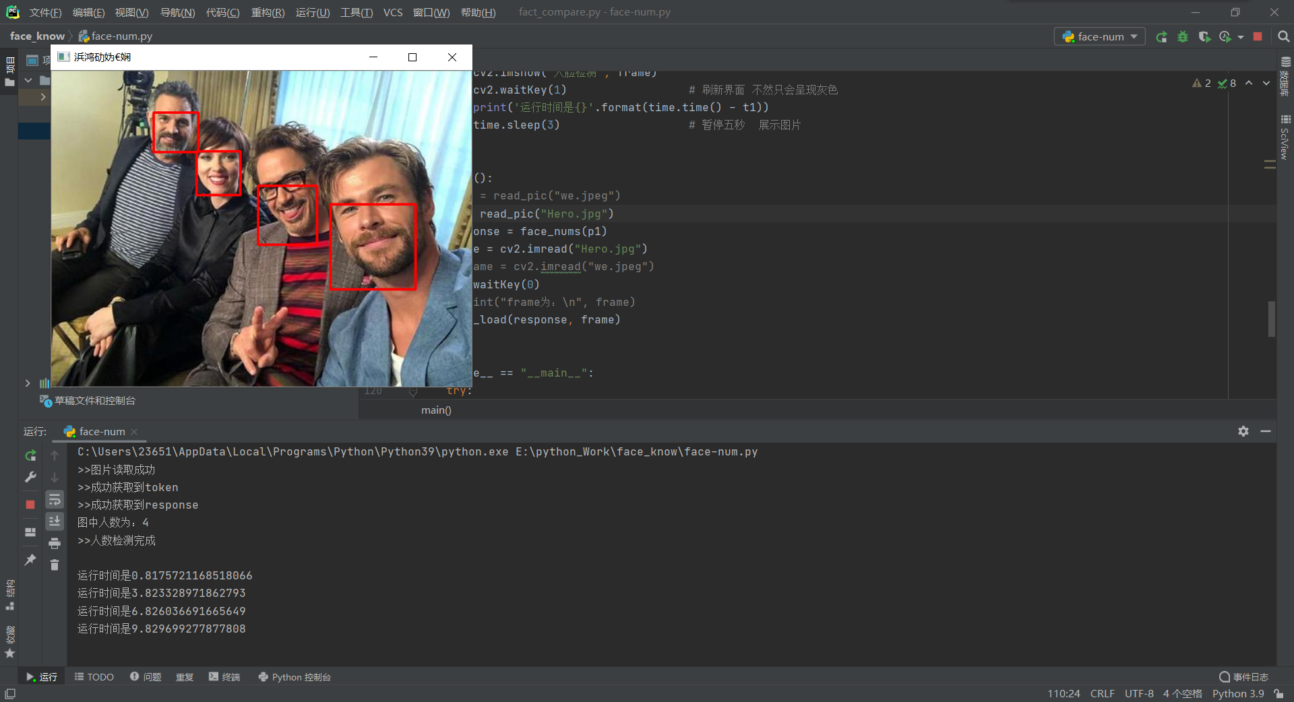Click the face-num.py breadcrumb

[x=115, y=36]
